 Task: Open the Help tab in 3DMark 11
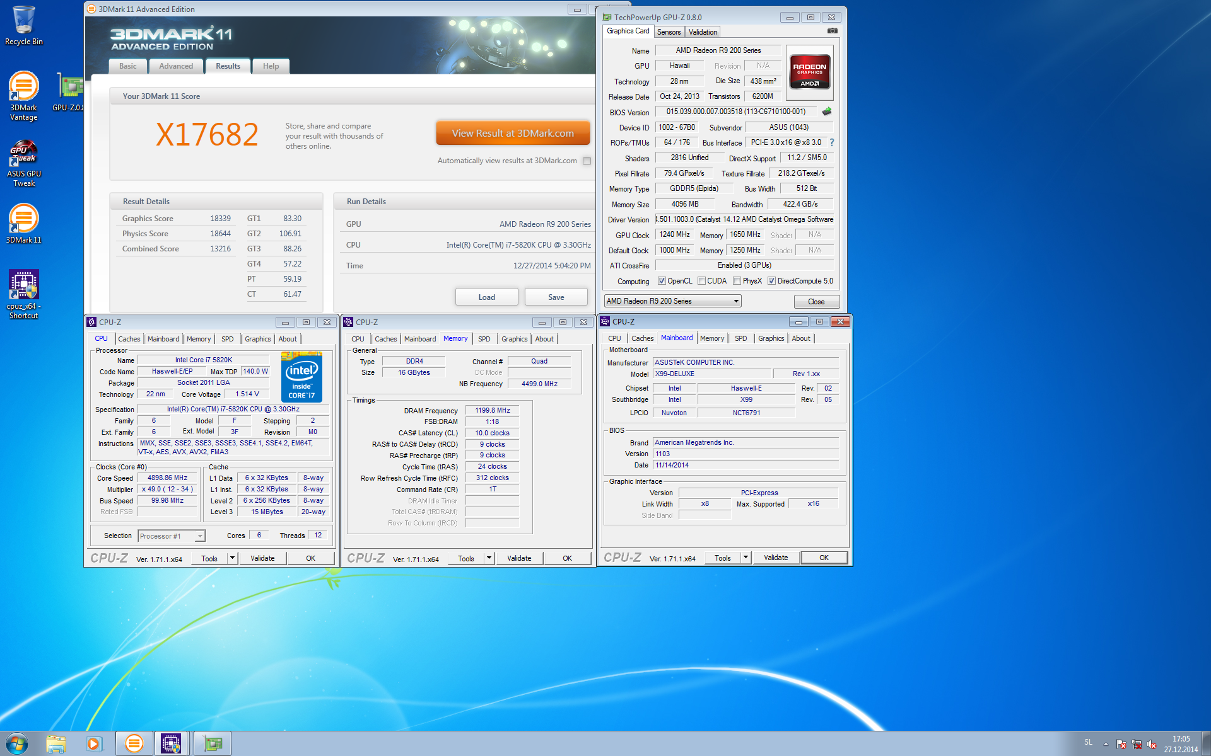pyautogui.click(x=271, y=66)
